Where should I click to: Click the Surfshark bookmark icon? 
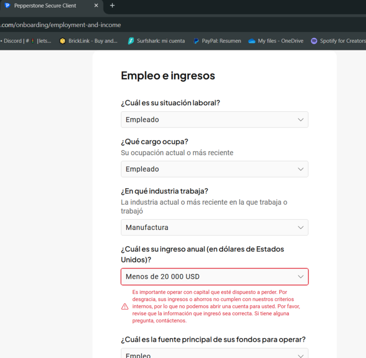(131, 41)
